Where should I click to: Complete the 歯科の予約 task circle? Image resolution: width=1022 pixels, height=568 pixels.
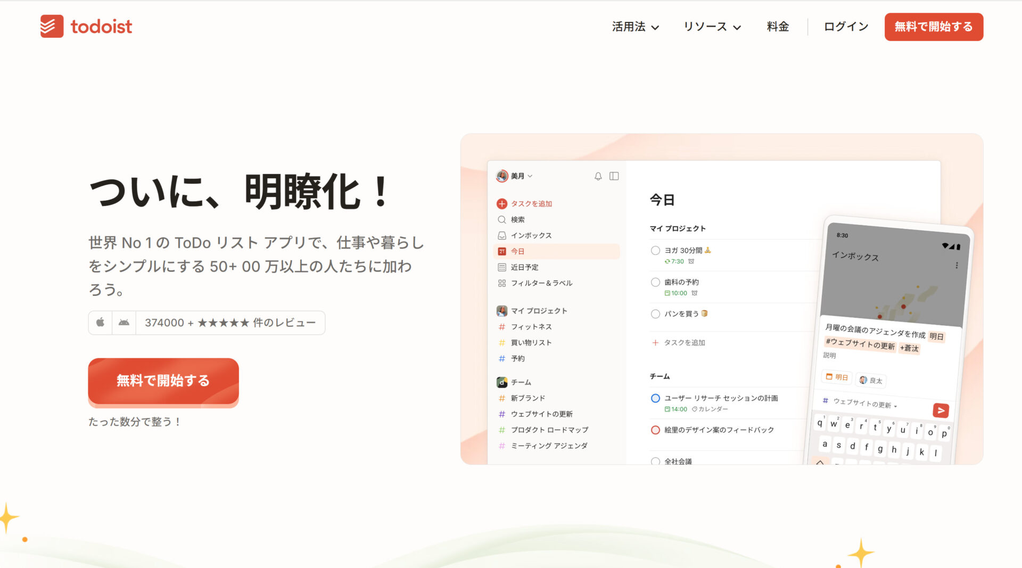[x=655, y=282]
